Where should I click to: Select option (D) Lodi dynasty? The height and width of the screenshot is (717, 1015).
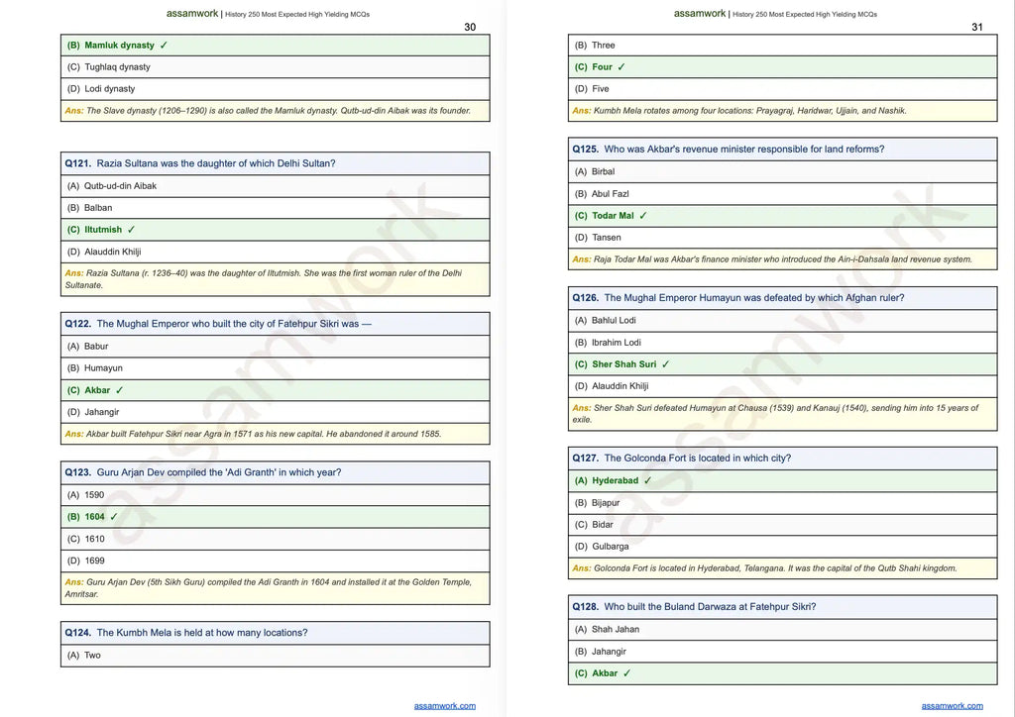coord(276,89)
